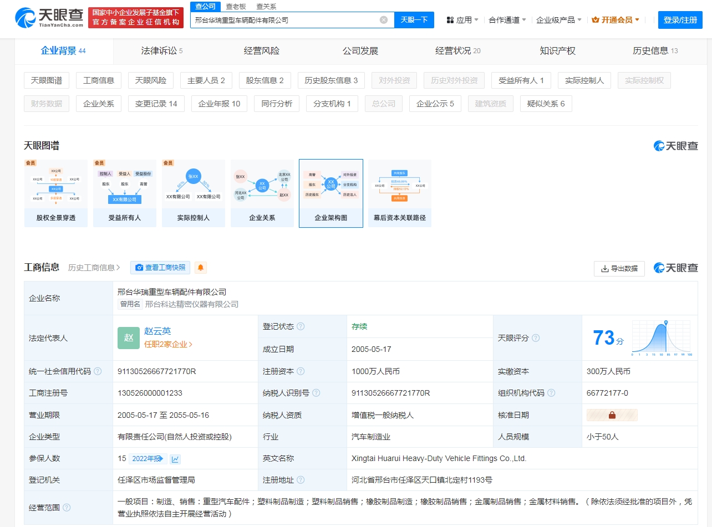
Task: Click the help icon beside 经营范围
Action: point(67,508)
